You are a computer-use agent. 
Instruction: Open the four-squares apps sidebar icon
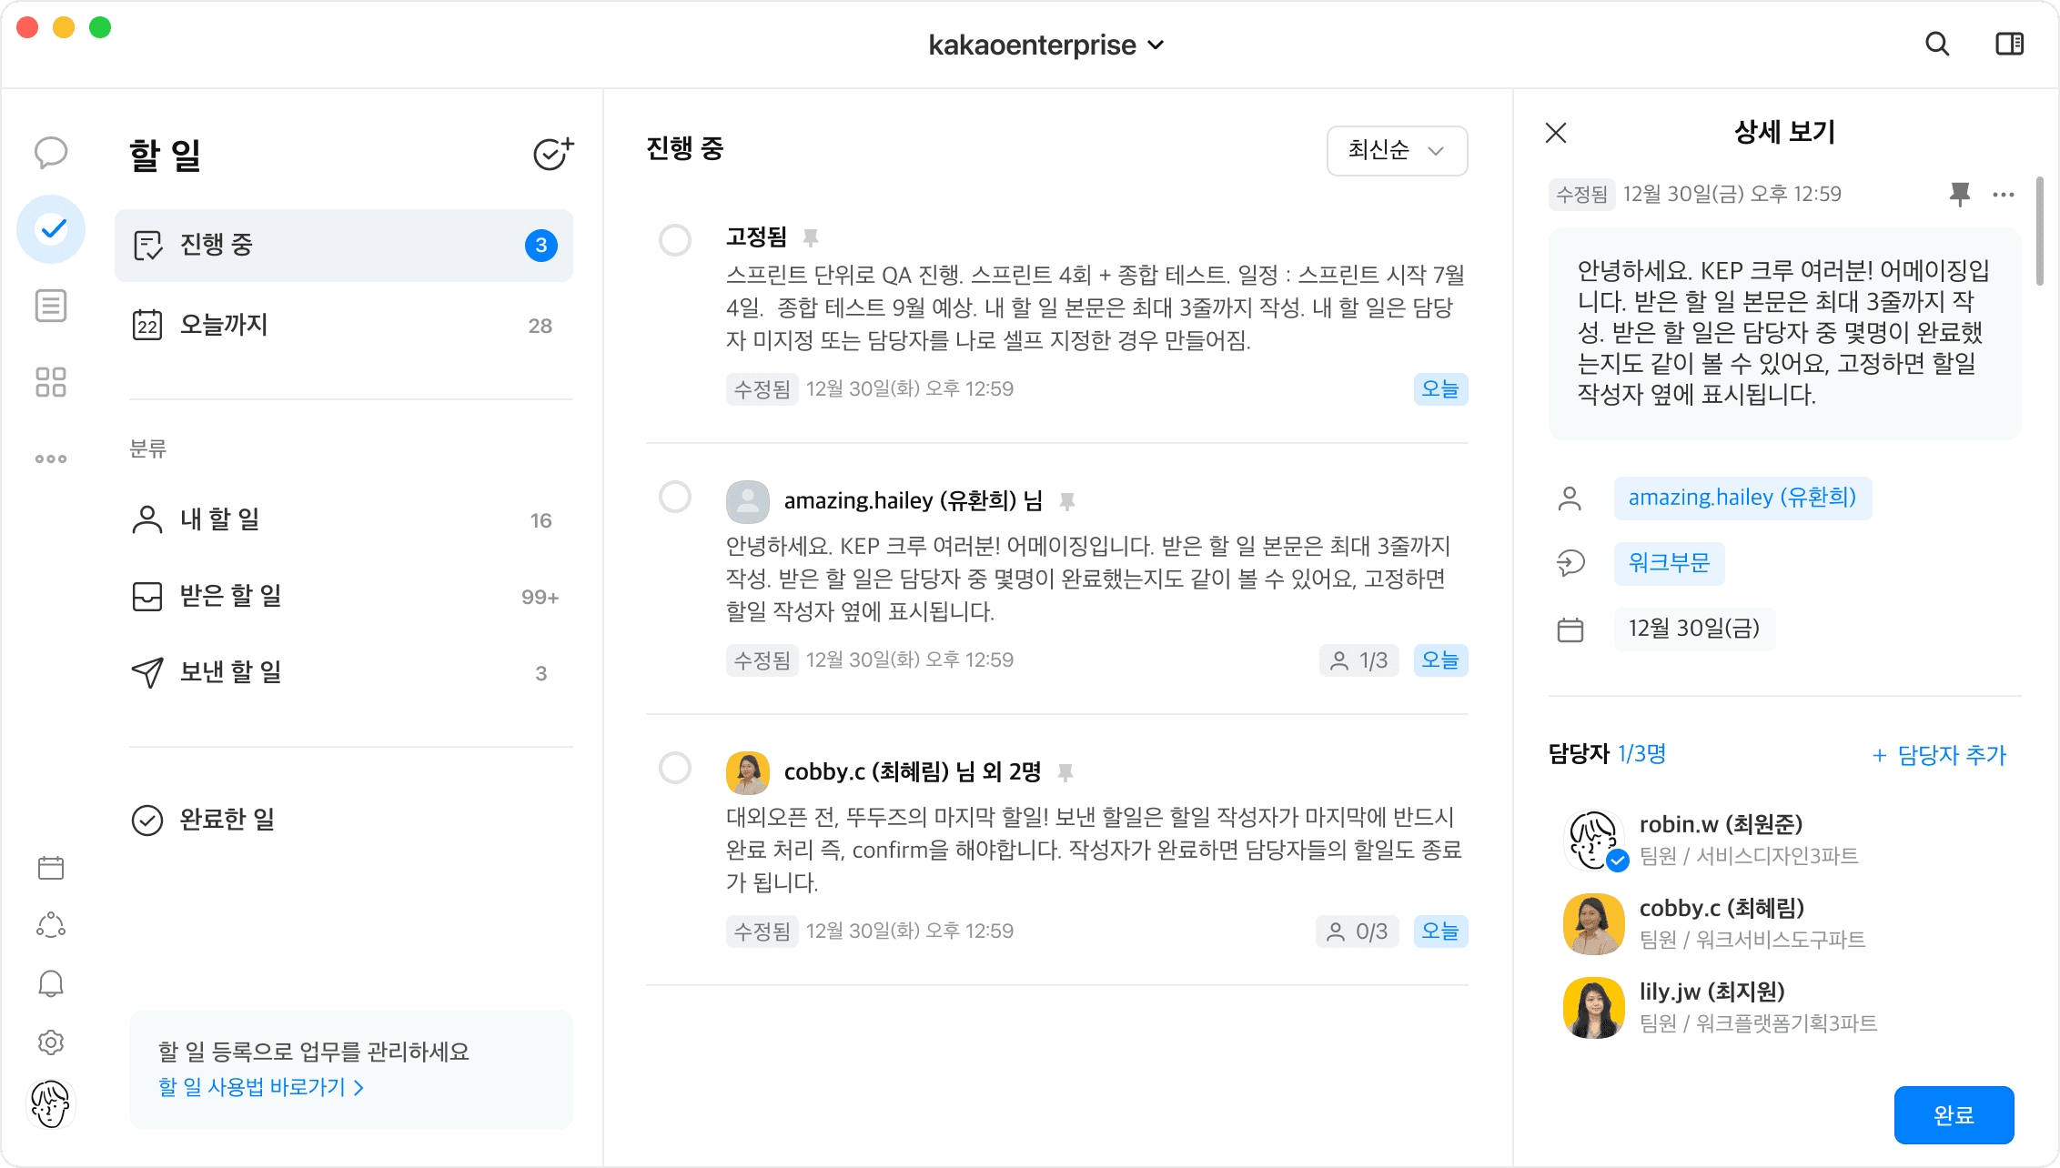coord(51,382)
